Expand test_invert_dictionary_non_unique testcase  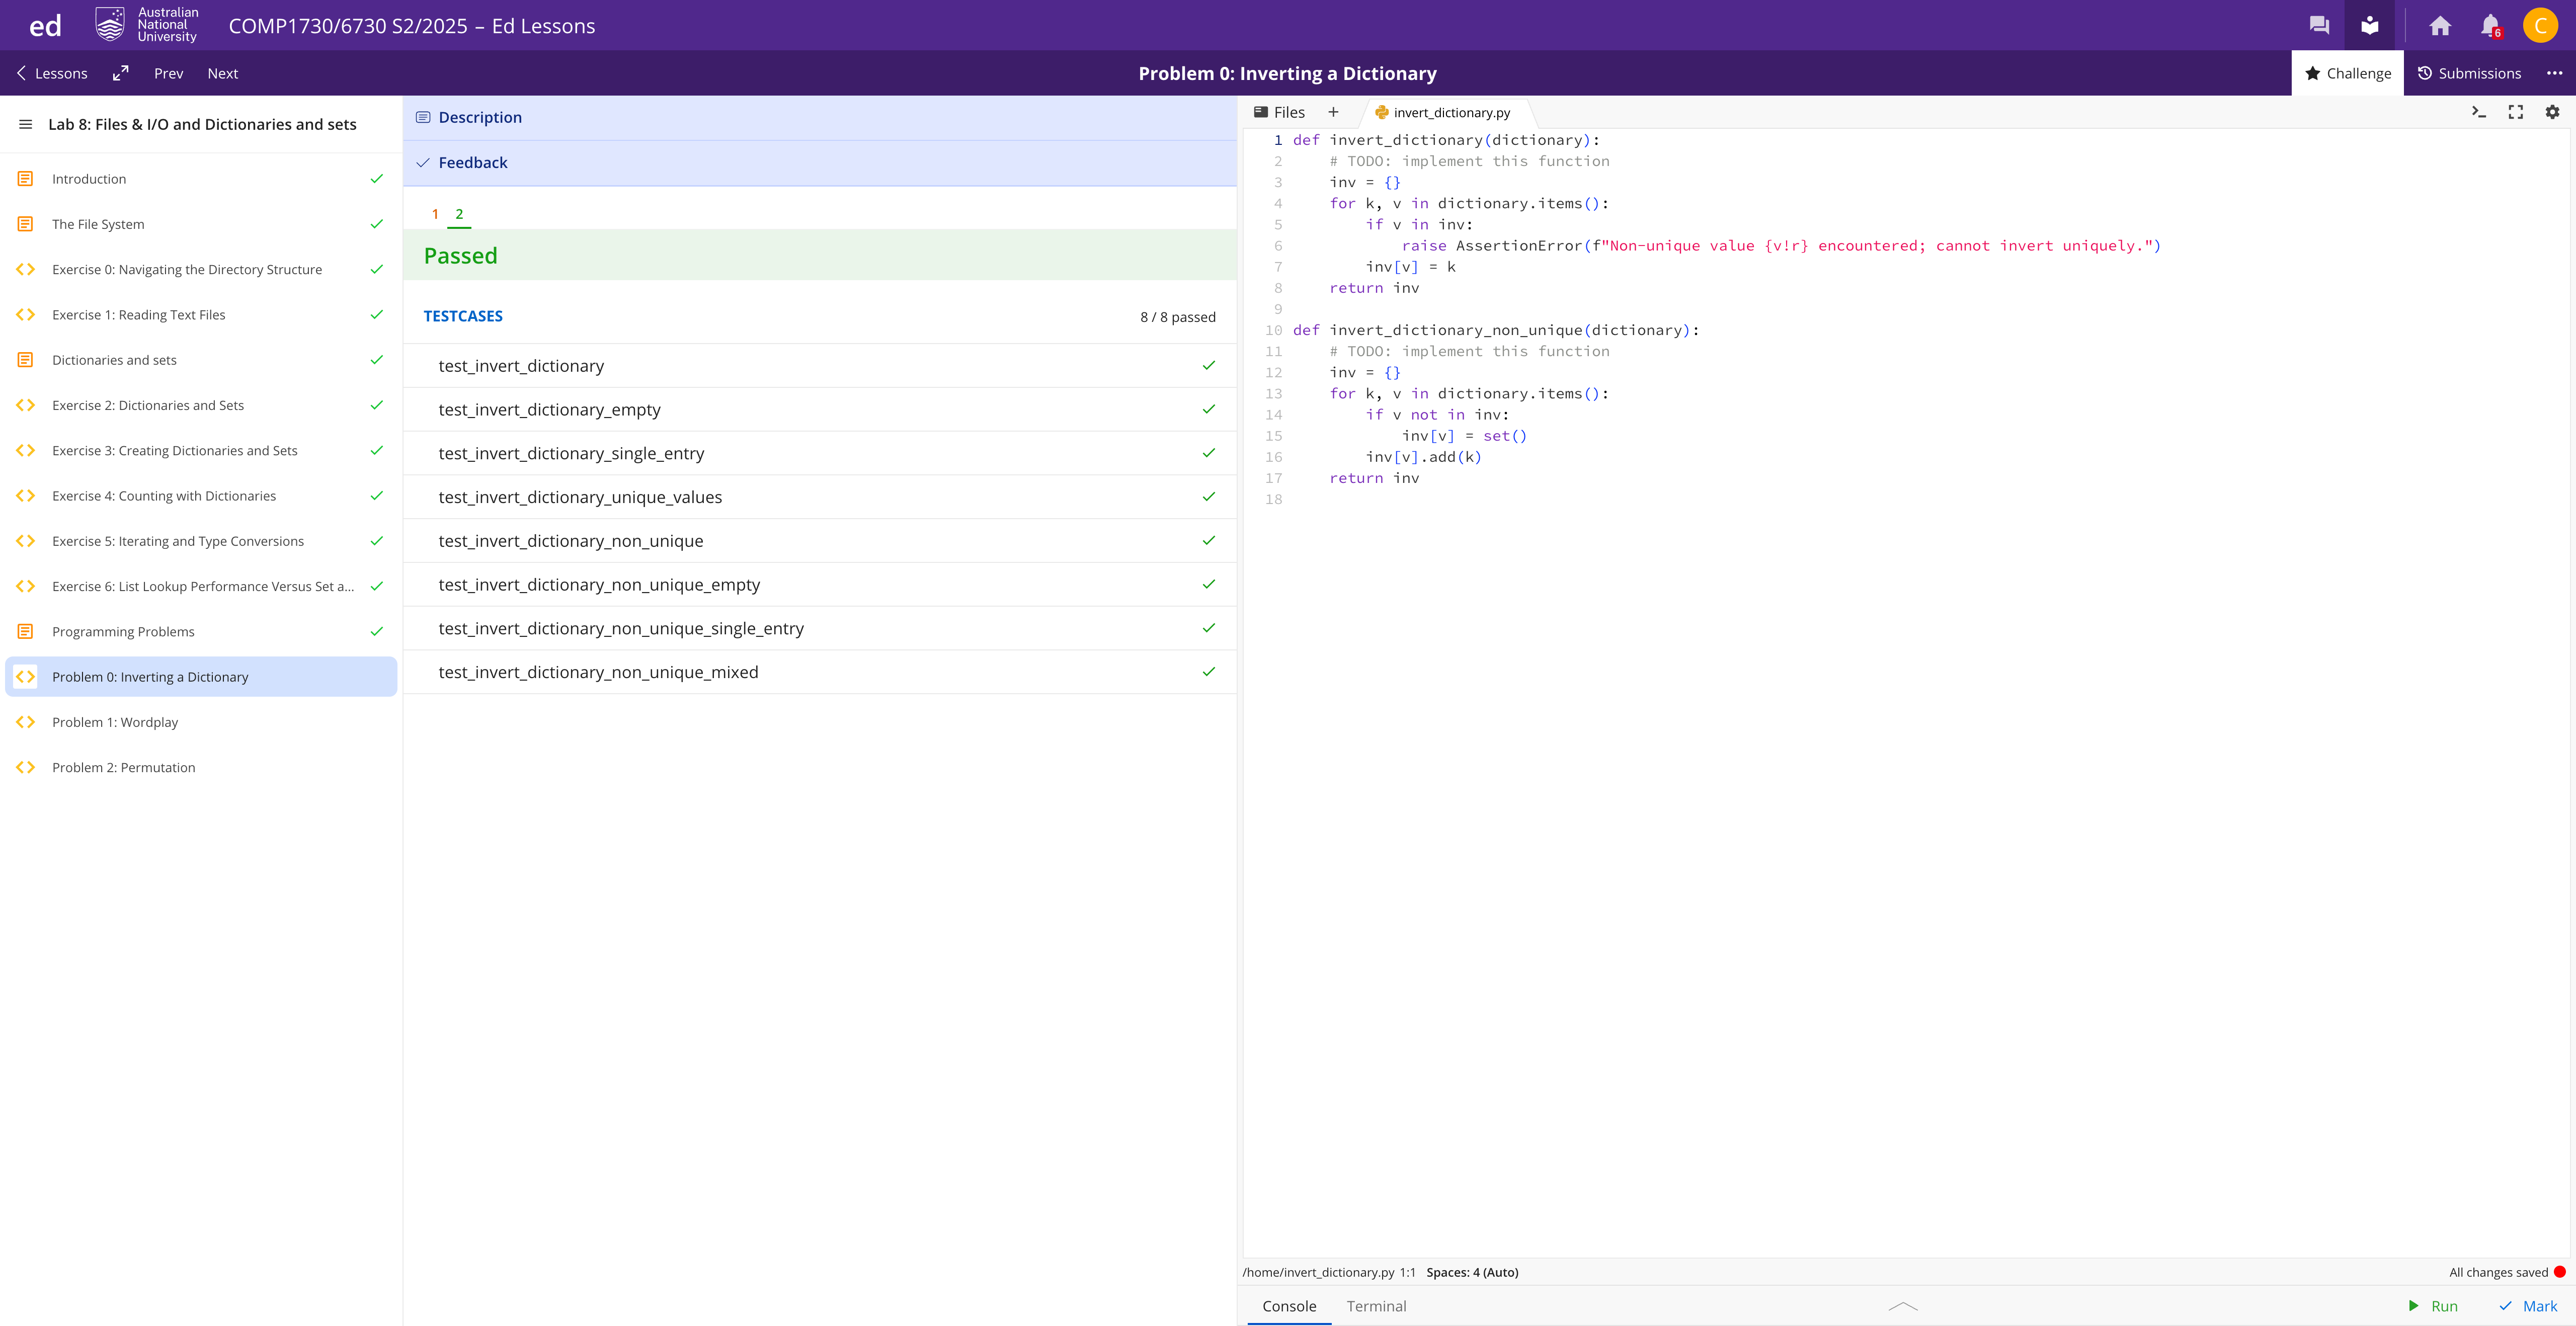tap(820, 541)
